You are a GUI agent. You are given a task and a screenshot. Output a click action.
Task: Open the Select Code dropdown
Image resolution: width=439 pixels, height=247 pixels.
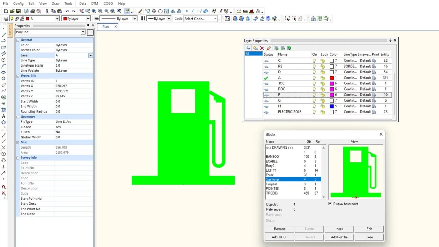pos(215,19)
